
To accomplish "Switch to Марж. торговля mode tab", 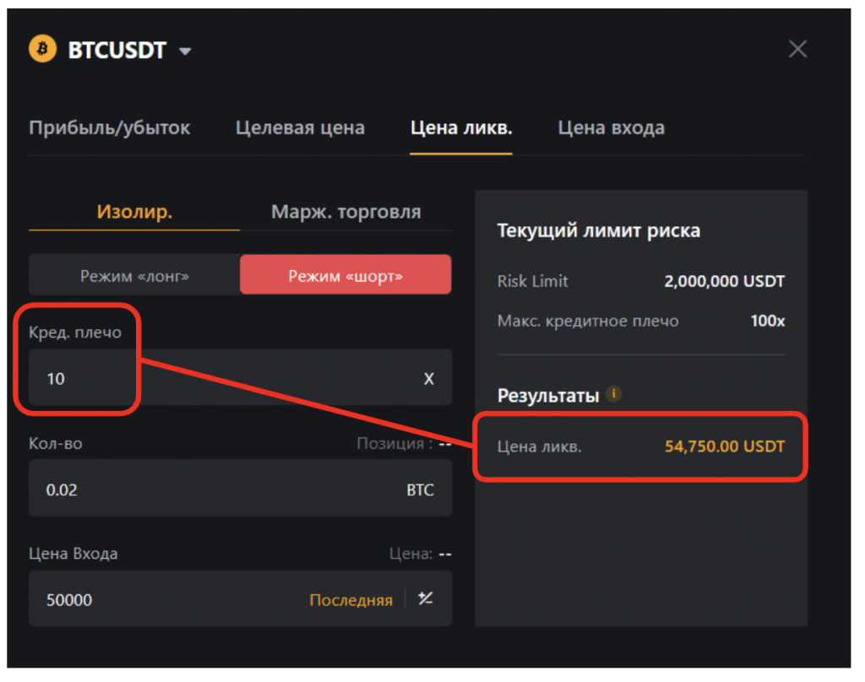I will coord(345,212).
